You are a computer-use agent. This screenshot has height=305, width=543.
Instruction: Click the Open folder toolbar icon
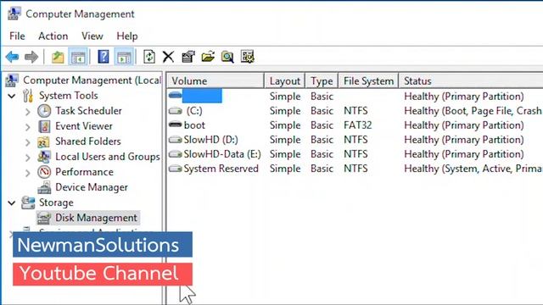[x=208, y=57]
